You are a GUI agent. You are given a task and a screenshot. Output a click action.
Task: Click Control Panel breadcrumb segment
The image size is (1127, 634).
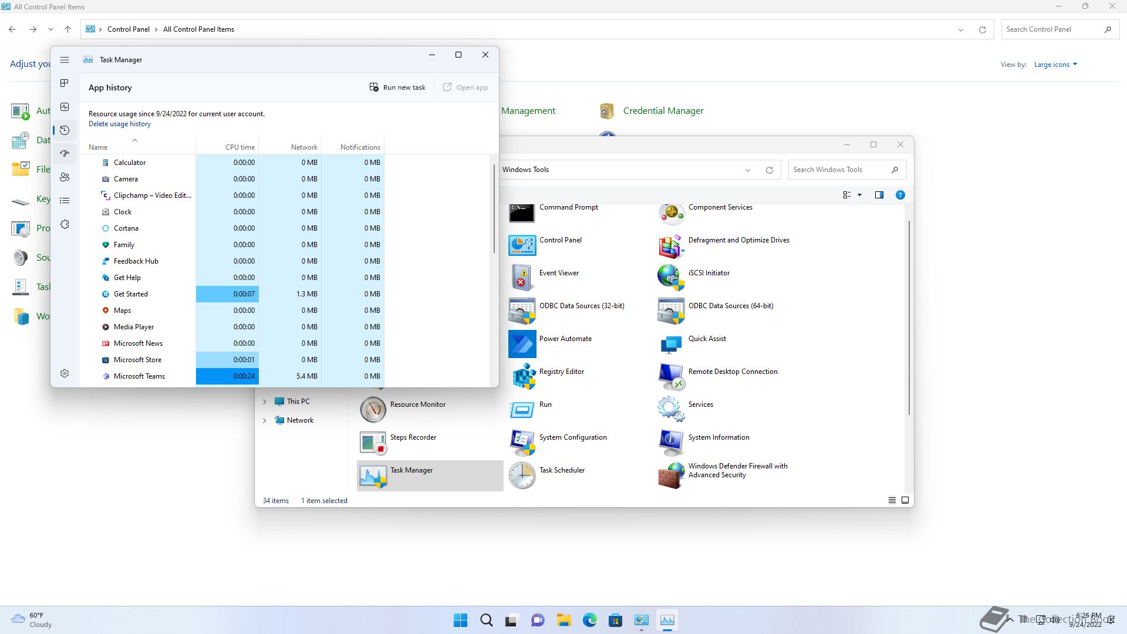pyautogui.click(x=129, y=29)
